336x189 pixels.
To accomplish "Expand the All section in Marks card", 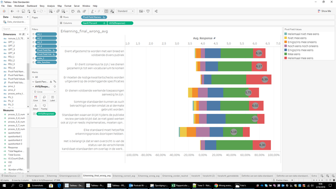I will (33, 77).
